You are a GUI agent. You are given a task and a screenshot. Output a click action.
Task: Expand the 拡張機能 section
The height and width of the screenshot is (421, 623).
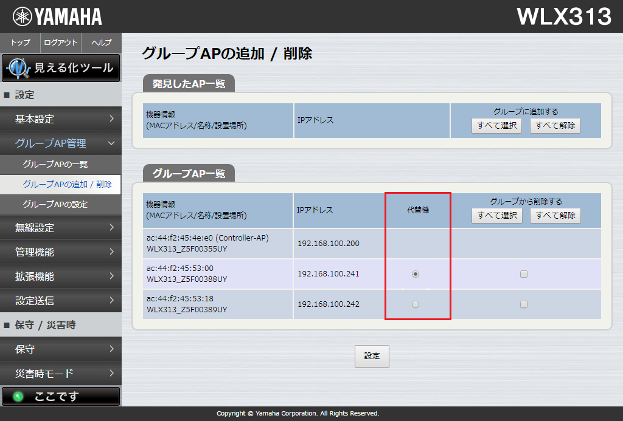tap(61, 276)
